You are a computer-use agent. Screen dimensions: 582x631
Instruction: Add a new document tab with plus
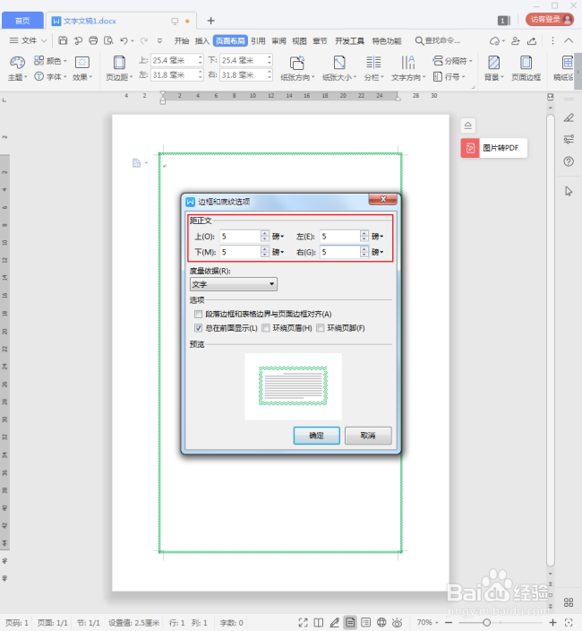point(210,21)
